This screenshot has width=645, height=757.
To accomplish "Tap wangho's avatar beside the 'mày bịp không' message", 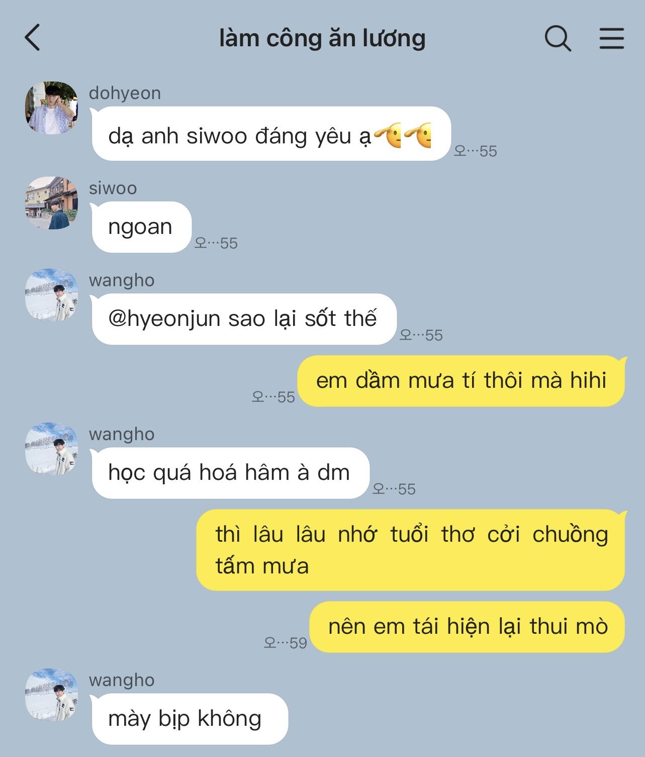I will pyautogui.click(x=51, y=695).
